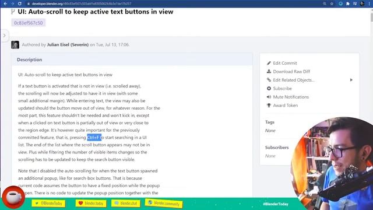
Task: Click the browser forward arrow
Action: pyautogui.click(x=12, y=3)
